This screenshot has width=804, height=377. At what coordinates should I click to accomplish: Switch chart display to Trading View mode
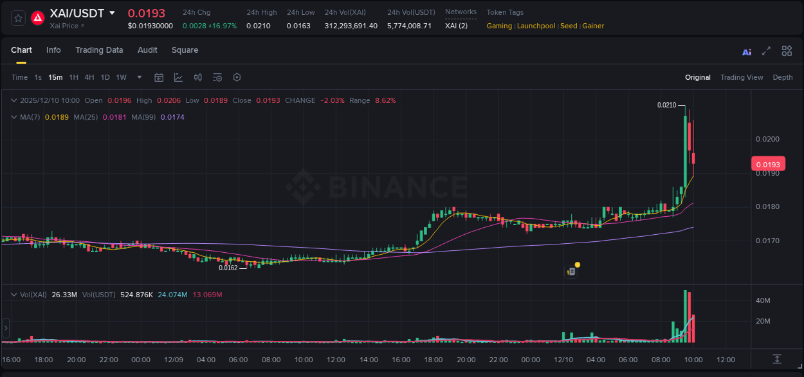[x=742, y=77]
